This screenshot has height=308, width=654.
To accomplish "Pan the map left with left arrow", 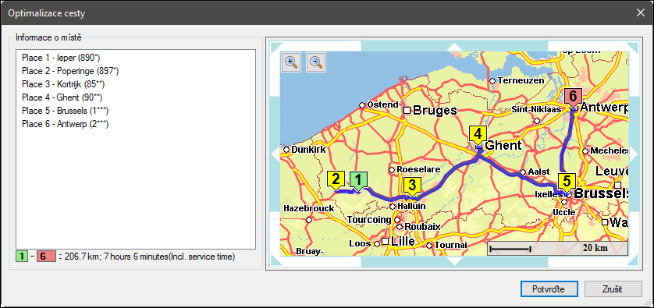I will (275, 154).
